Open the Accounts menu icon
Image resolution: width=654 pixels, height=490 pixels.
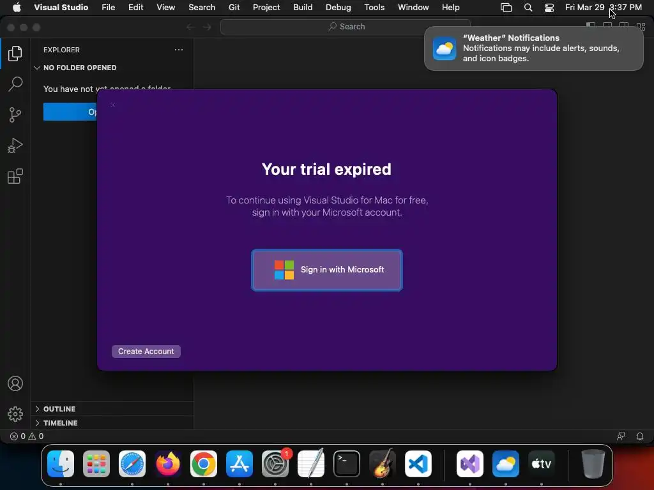click(x=15, y=383)
